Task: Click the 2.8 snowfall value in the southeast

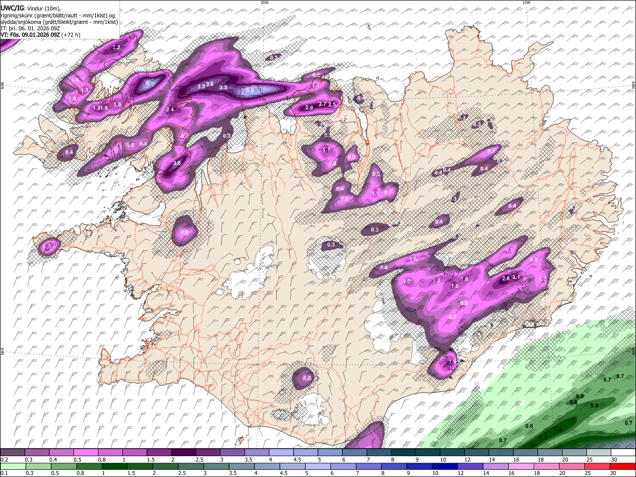Action: coord(506,279)
